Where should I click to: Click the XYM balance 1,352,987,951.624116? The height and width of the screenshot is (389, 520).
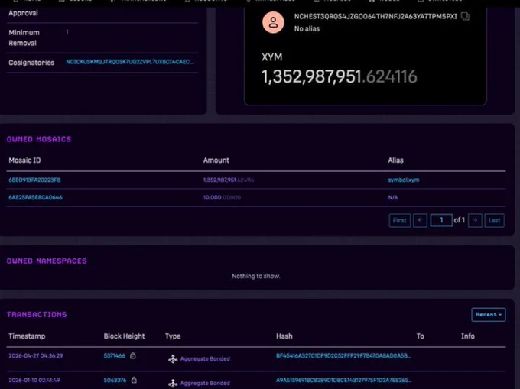coord(340,76)
